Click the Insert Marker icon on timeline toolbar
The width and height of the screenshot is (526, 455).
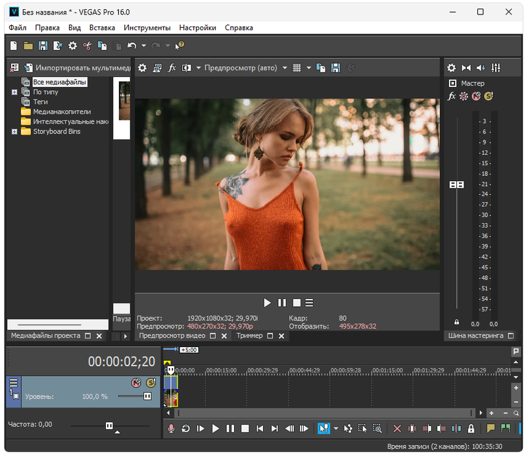[x=490, y=429]
